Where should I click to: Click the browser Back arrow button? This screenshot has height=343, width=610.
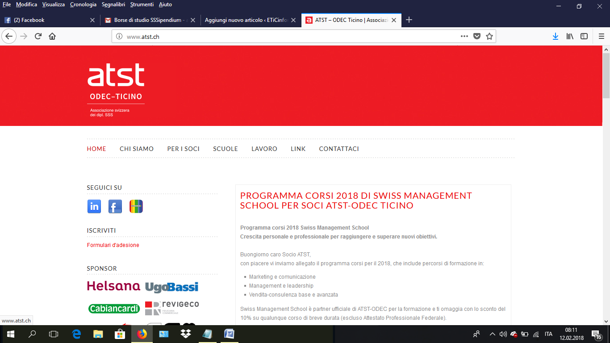coord(9,36)
